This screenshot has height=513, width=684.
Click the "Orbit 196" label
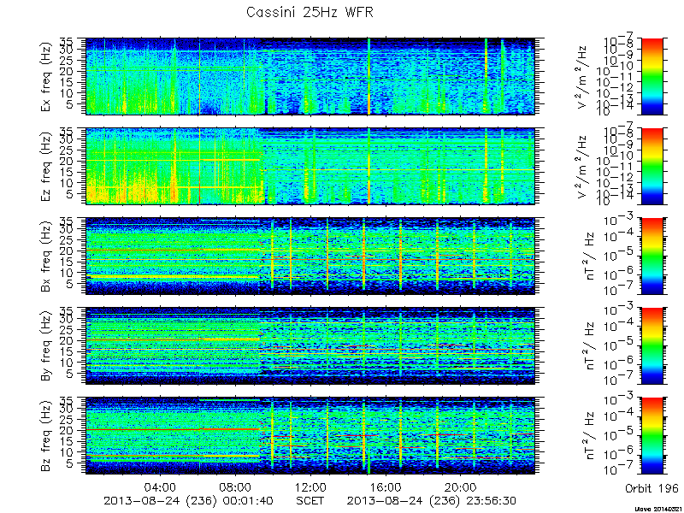[x=652, y=487]
